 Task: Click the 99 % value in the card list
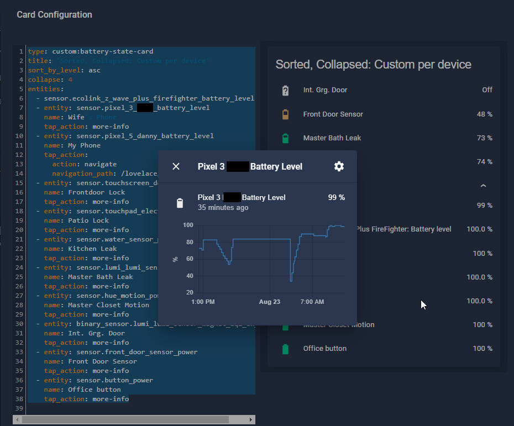coord(485,206)
